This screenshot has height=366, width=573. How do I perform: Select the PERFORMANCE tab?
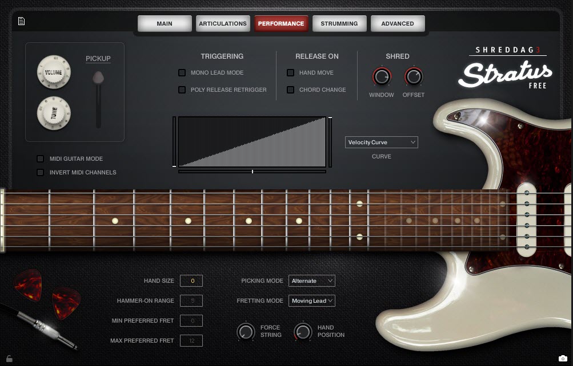pyautogui.click(x=281, y=23)
